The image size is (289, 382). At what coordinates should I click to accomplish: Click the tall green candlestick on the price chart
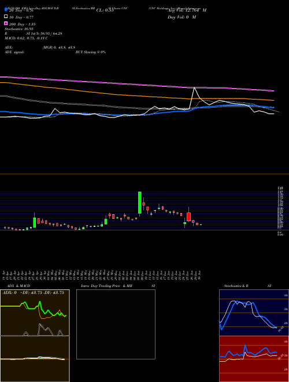[x=140, y=203]
